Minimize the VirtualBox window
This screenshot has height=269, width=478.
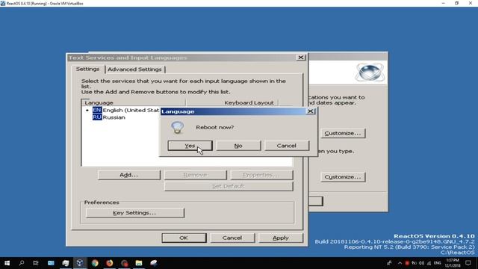click(x=443, y=3)
